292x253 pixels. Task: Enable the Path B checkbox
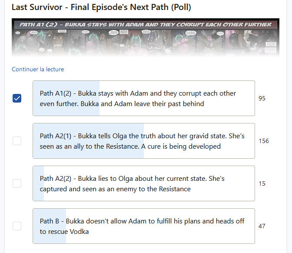point(17,226)
